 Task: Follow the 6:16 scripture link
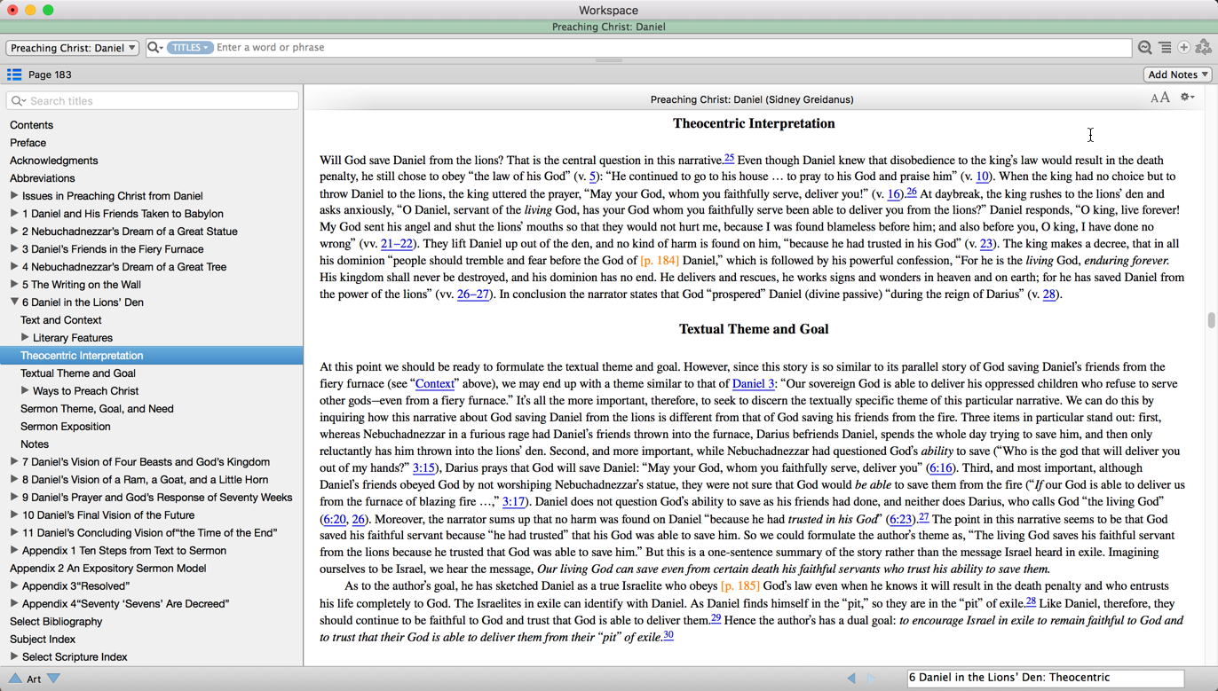(x=941, y=468)
